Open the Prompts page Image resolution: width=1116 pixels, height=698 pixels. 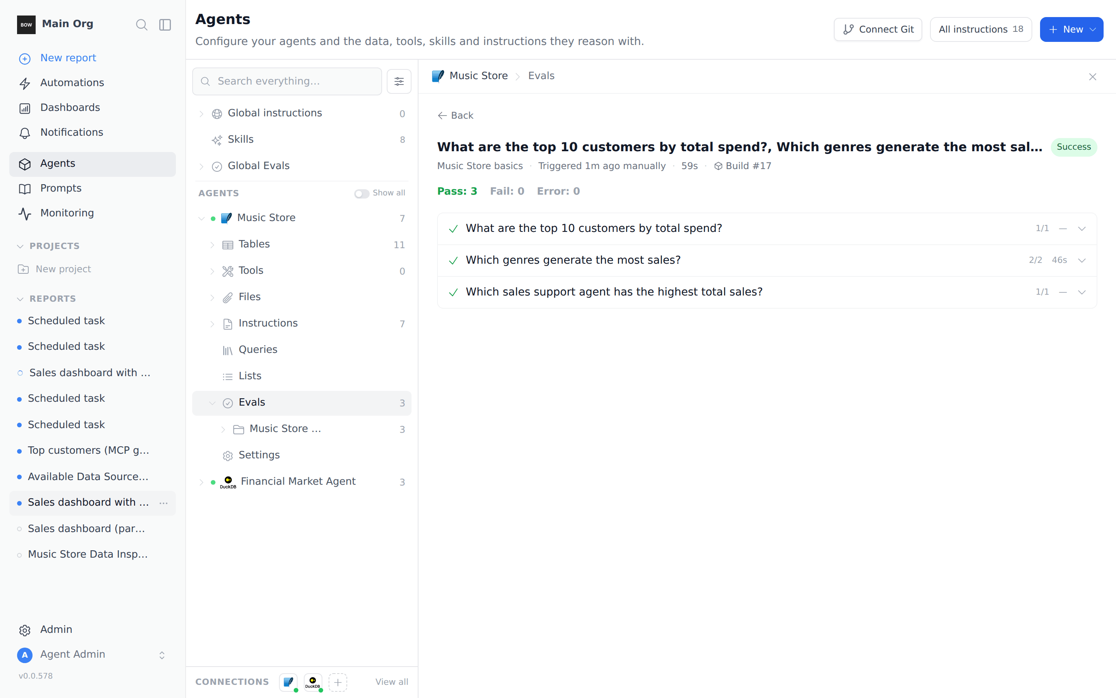tap(92, 188)
